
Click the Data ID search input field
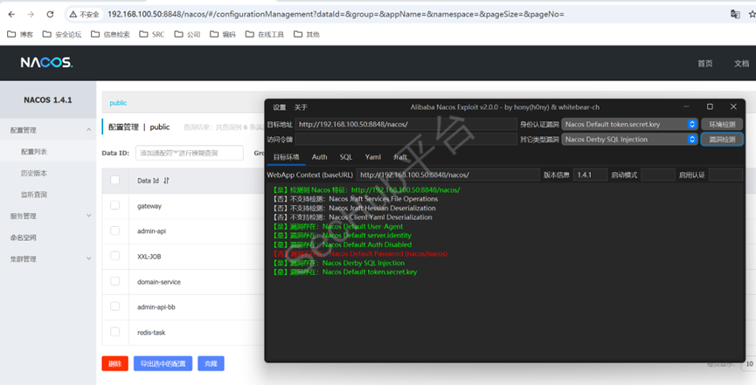190,153
